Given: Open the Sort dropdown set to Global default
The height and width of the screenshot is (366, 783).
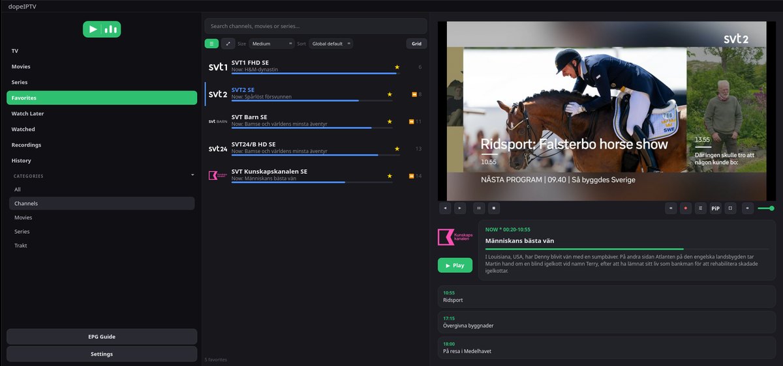Looking at the screenshot, I should 331,44.
